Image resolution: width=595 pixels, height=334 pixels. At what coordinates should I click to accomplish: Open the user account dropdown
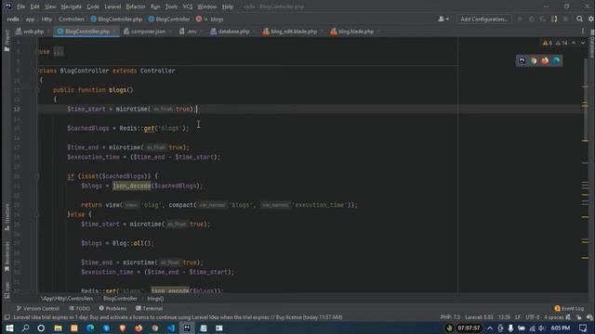(443, 19)
